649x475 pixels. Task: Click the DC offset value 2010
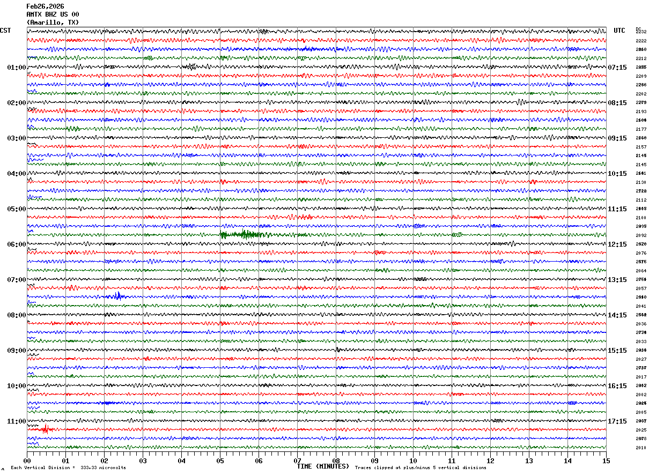(x=641, y=448)
